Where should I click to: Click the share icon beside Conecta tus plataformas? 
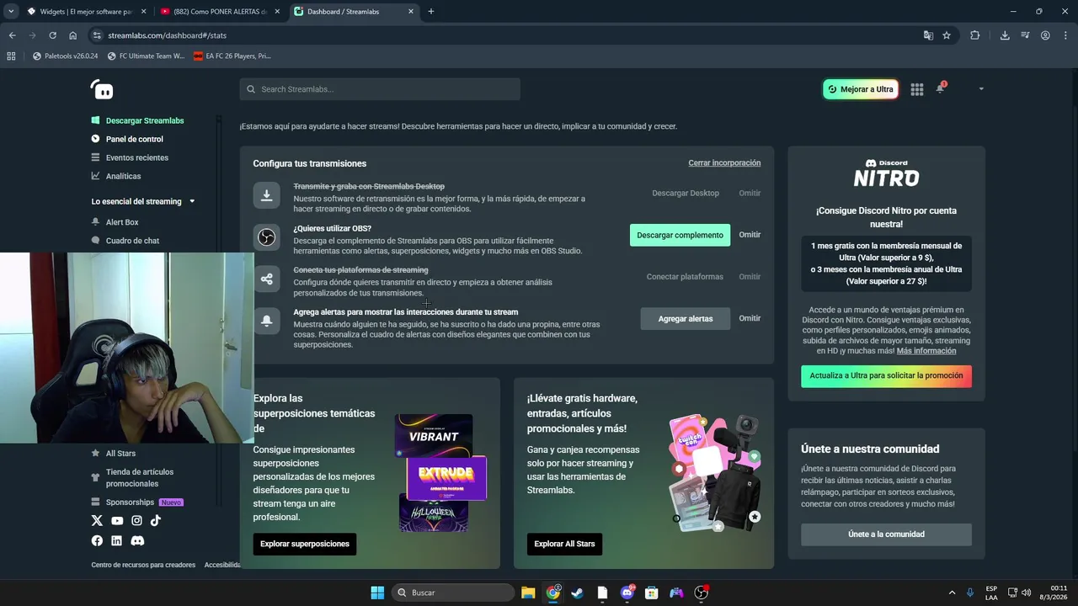(266, 279)
